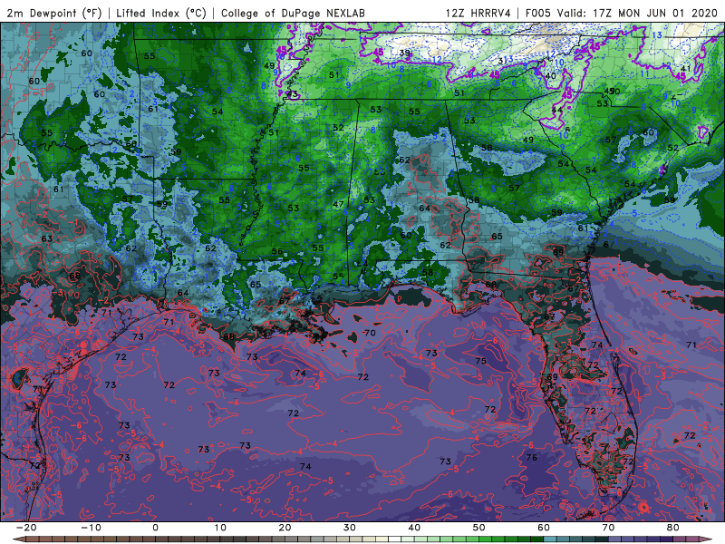Screen dimensions: 725x544
Task: Click the 80 label on the color scale
Action: [x=673, y=528]
